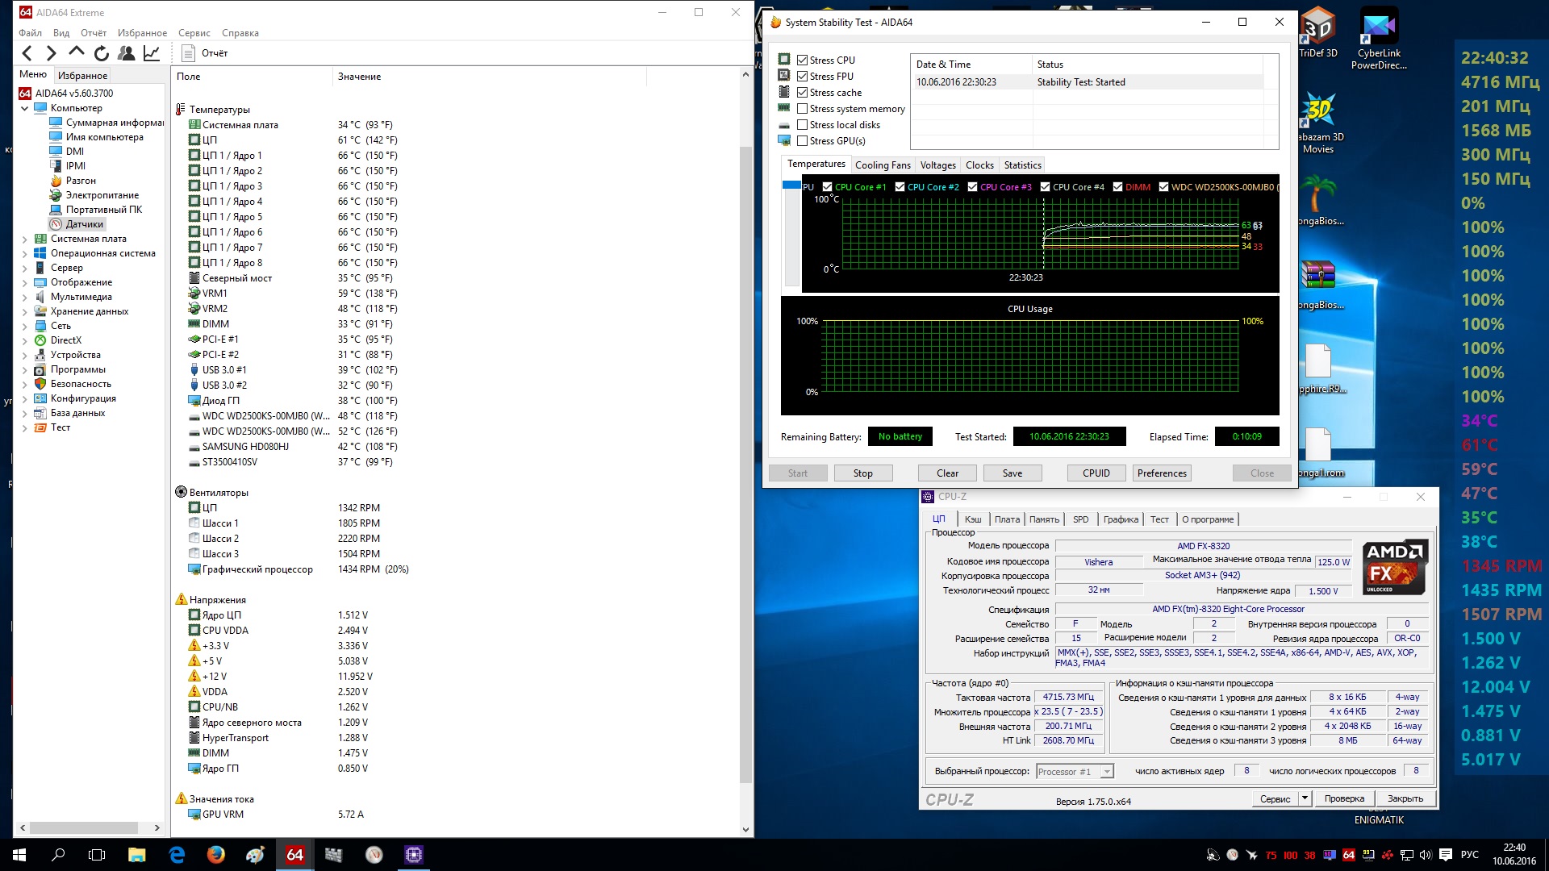The height and width of the screenshot is (871, 1549).
Task: Click the user profile icon in toolbar
Action: (127, 53)
